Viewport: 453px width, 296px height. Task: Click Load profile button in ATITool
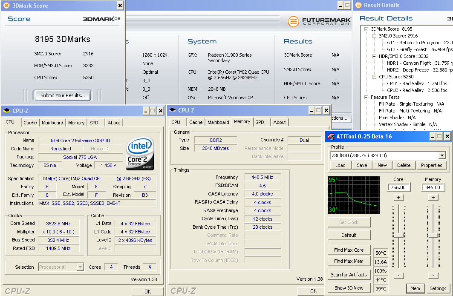(340, 165)
